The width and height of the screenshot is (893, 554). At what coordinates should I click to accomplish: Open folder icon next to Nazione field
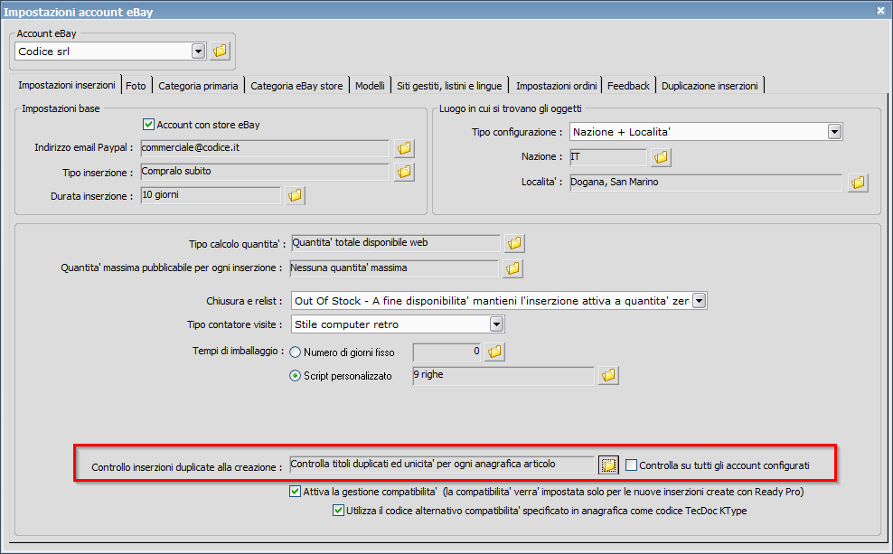tap(661, 157)
